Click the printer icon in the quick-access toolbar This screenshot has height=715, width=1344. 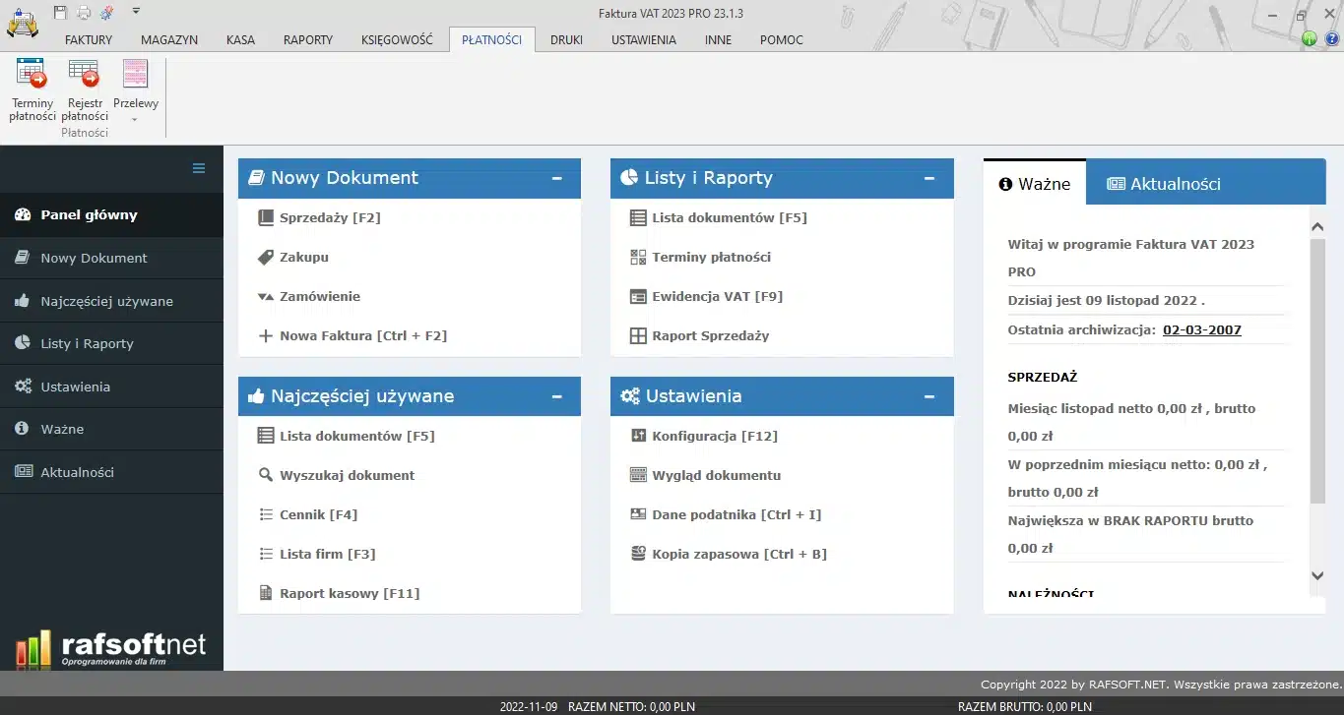[x=83, y=10]
